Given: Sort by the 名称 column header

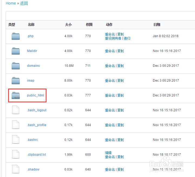Looking at the screenshot, I should point(31,25).
